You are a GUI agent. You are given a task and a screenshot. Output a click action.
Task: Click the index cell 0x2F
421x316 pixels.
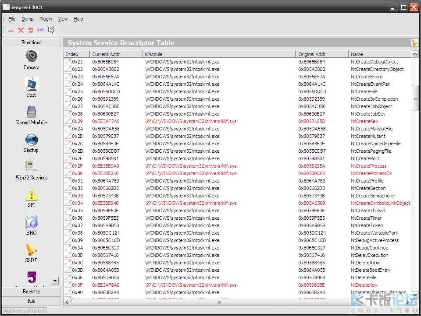(77, 166)
